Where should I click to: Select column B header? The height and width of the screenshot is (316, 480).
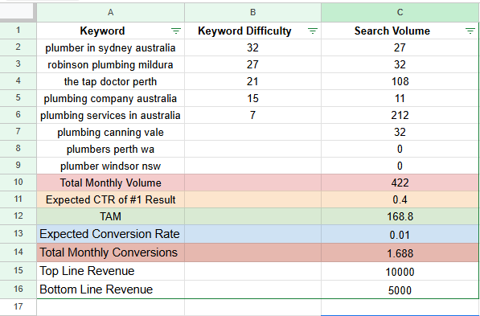click(x=252, y=12)
